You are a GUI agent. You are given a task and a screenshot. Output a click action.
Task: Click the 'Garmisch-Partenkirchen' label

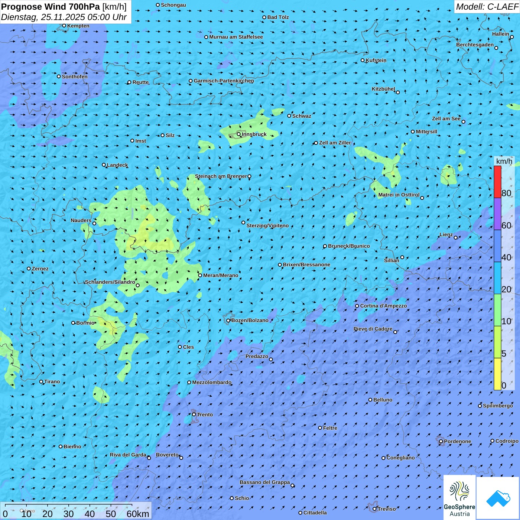click(224, 81)
